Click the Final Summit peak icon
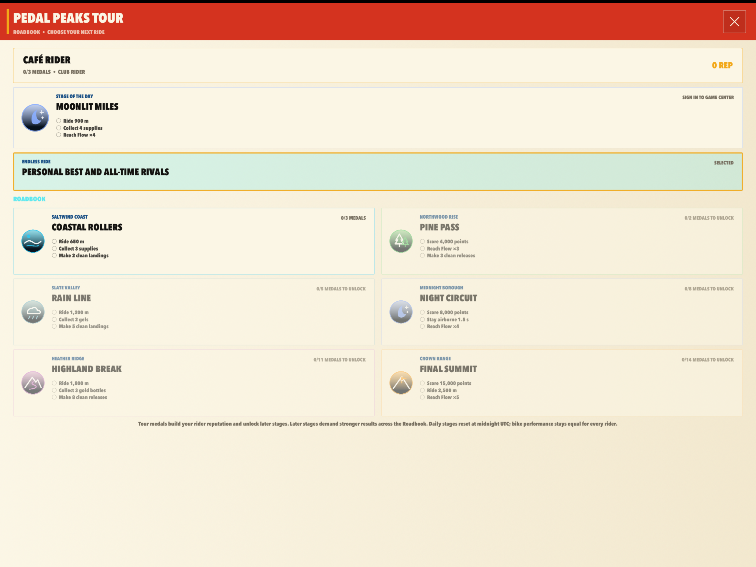This screenshot has height=567, width=756. pos(401,383)
